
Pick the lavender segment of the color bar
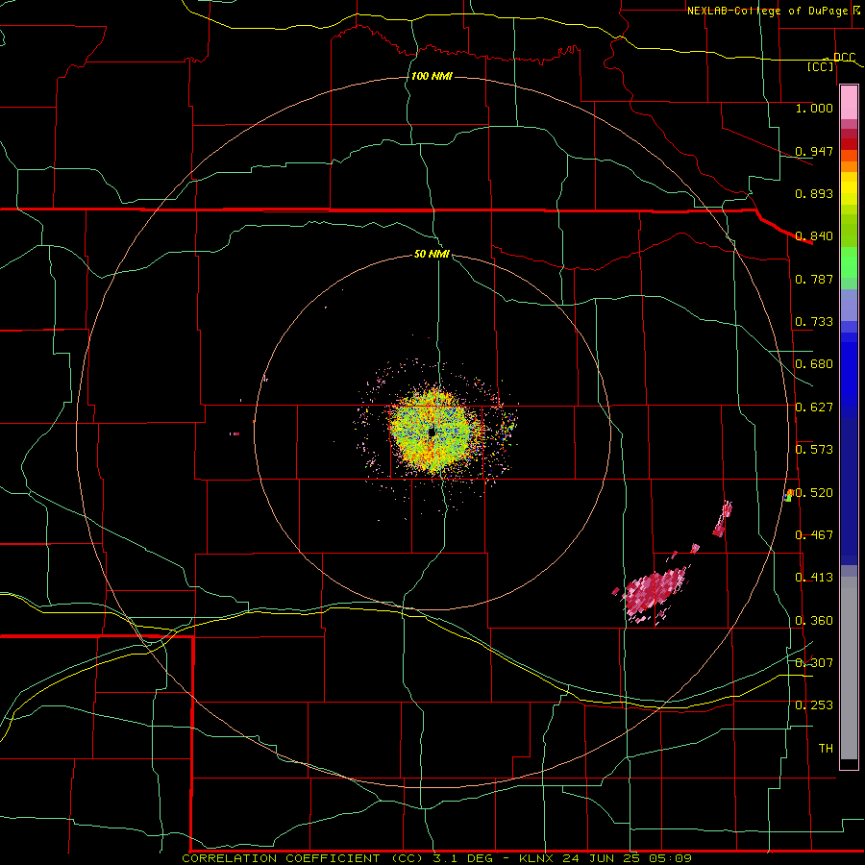click(849, 306)
